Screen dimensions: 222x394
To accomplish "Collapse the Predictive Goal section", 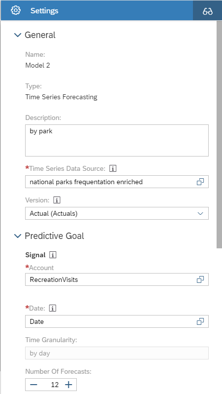I will 18,236.
